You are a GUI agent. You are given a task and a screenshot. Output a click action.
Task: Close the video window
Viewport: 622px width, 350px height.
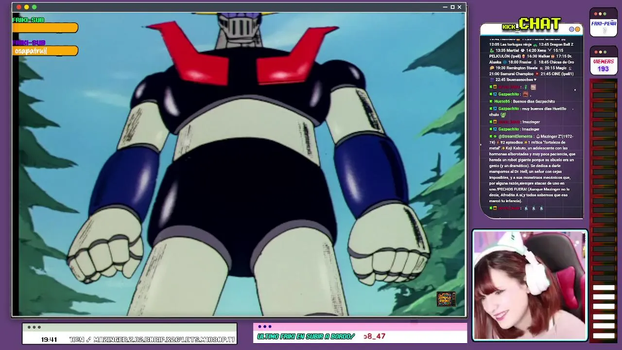point(459,7)
